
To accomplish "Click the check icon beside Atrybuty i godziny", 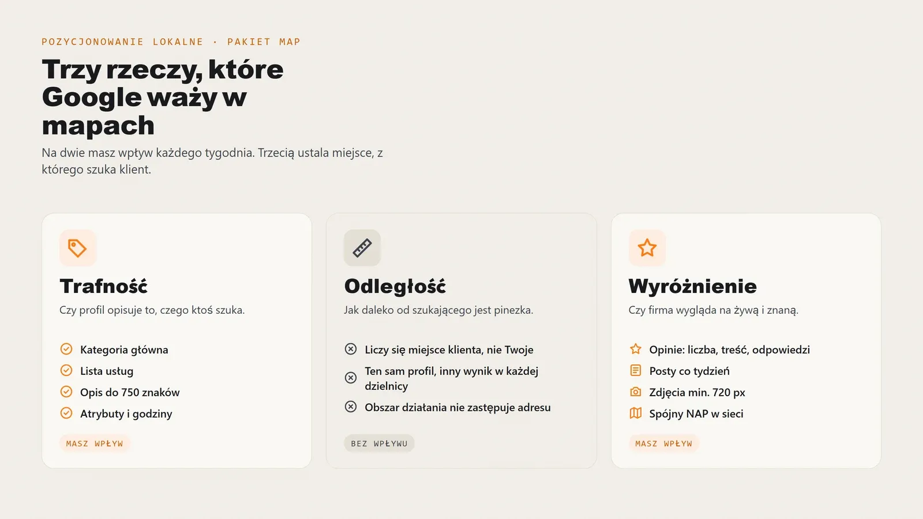I will click(66, 413).
